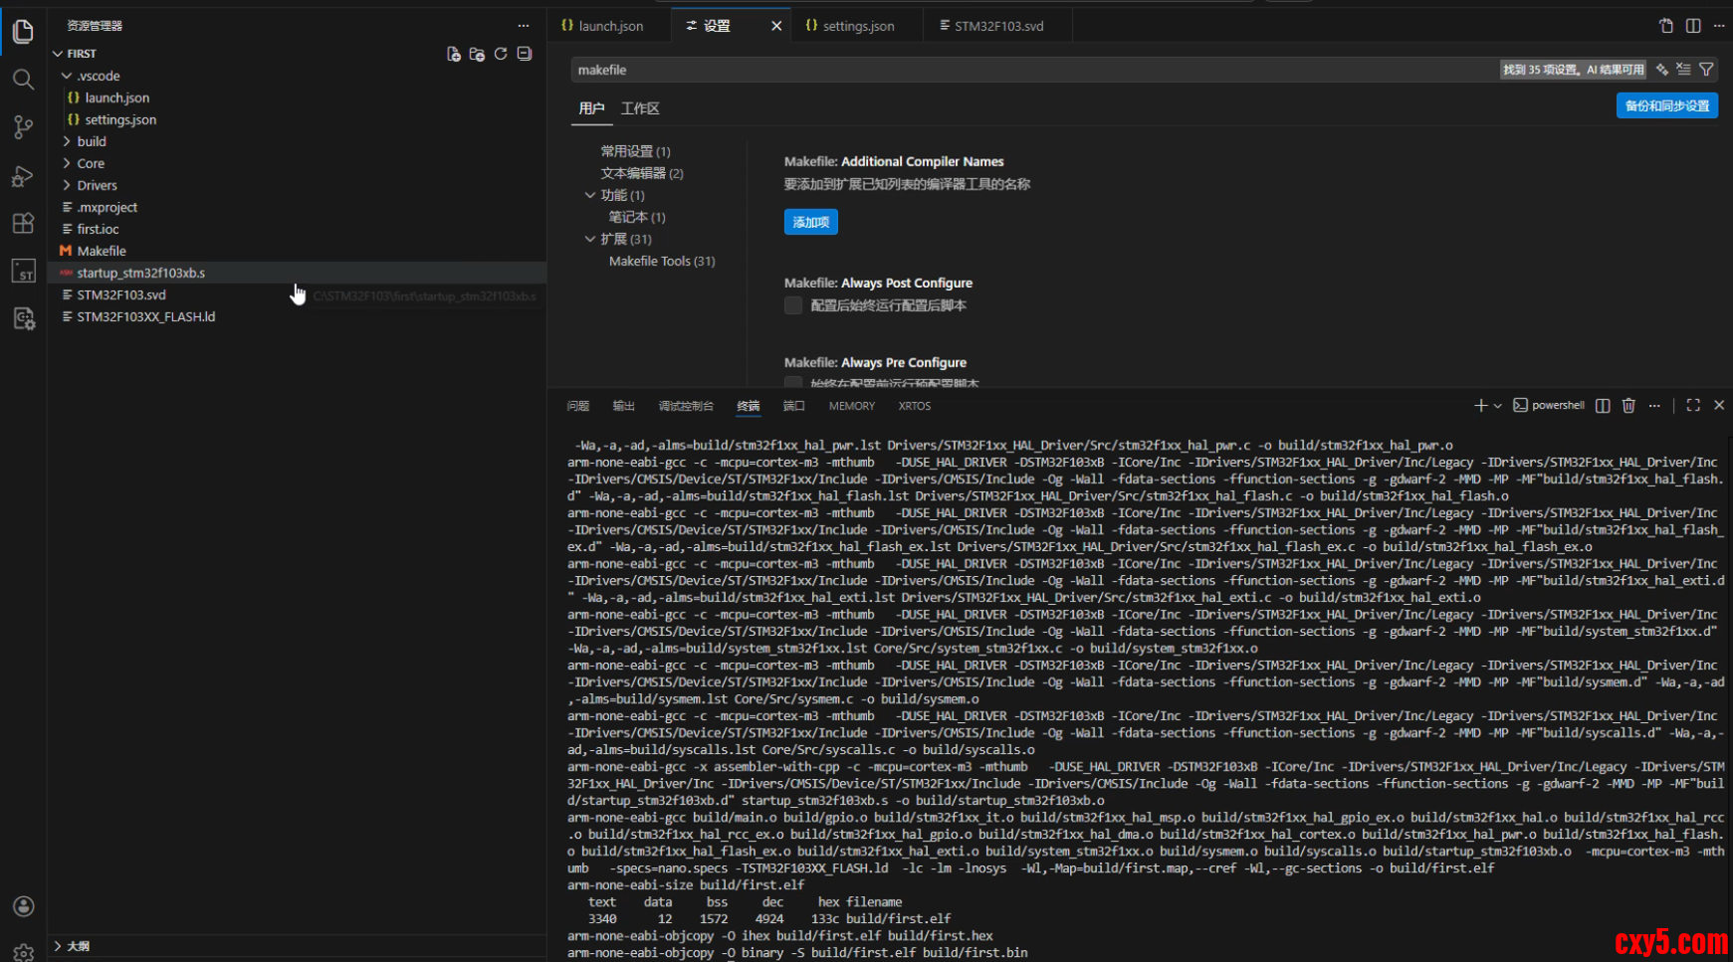Switch to the launch.json editor tab
The height and width of the screenshot is (962, 1733).
[610, 26]
